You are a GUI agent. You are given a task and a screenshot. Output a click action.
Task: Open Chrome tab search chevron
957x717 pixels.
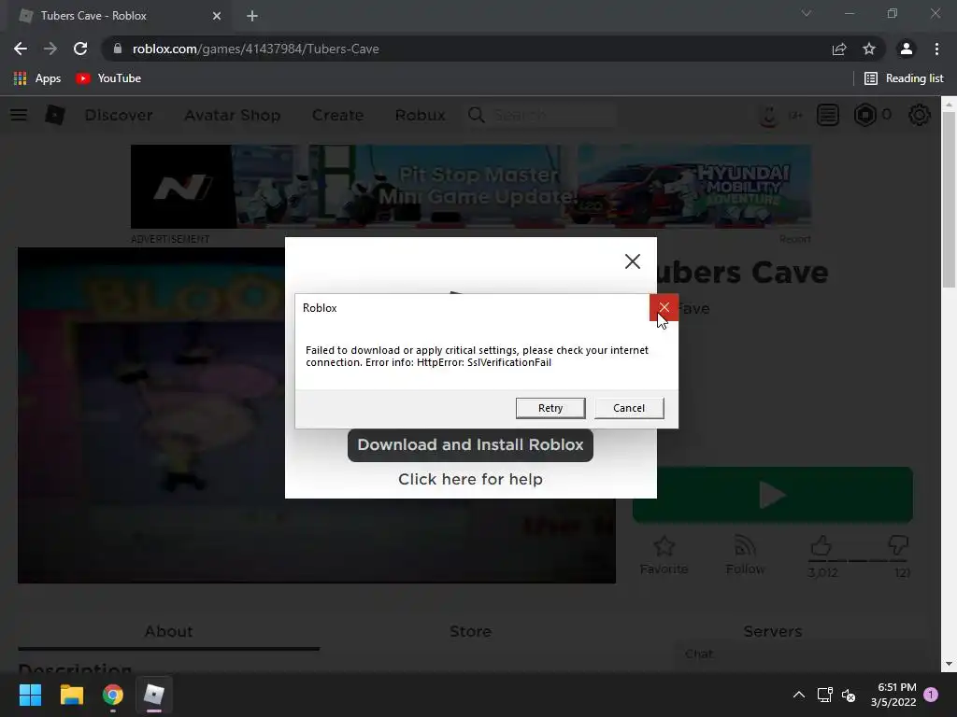pos(807,13)
